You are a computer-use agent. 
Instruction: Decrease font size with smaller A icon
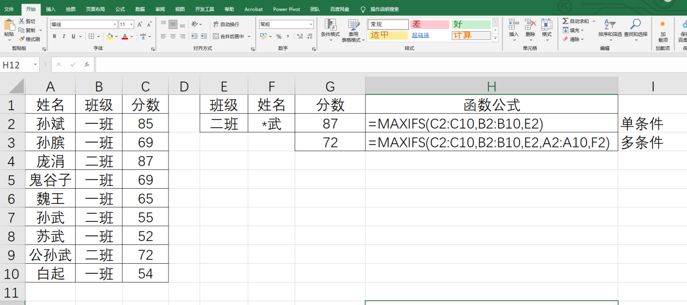tap(149, 25)
